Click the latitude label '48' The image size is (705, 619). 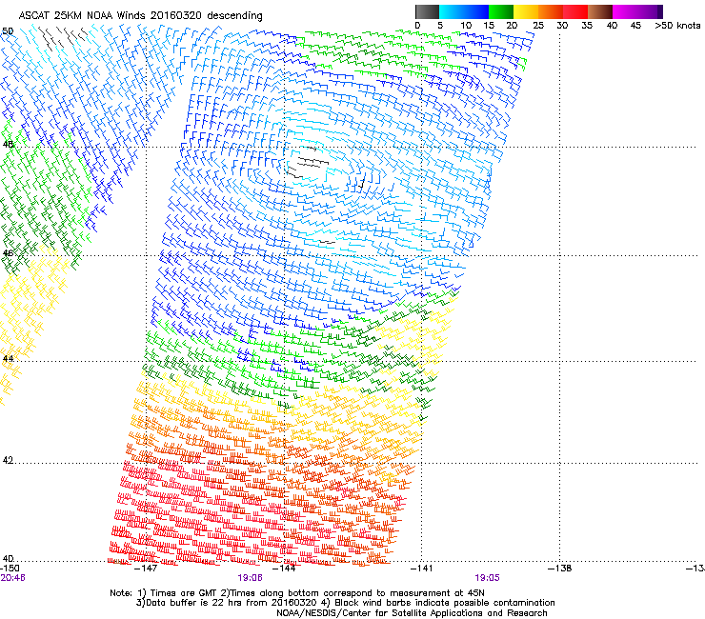tap(8, 145)
